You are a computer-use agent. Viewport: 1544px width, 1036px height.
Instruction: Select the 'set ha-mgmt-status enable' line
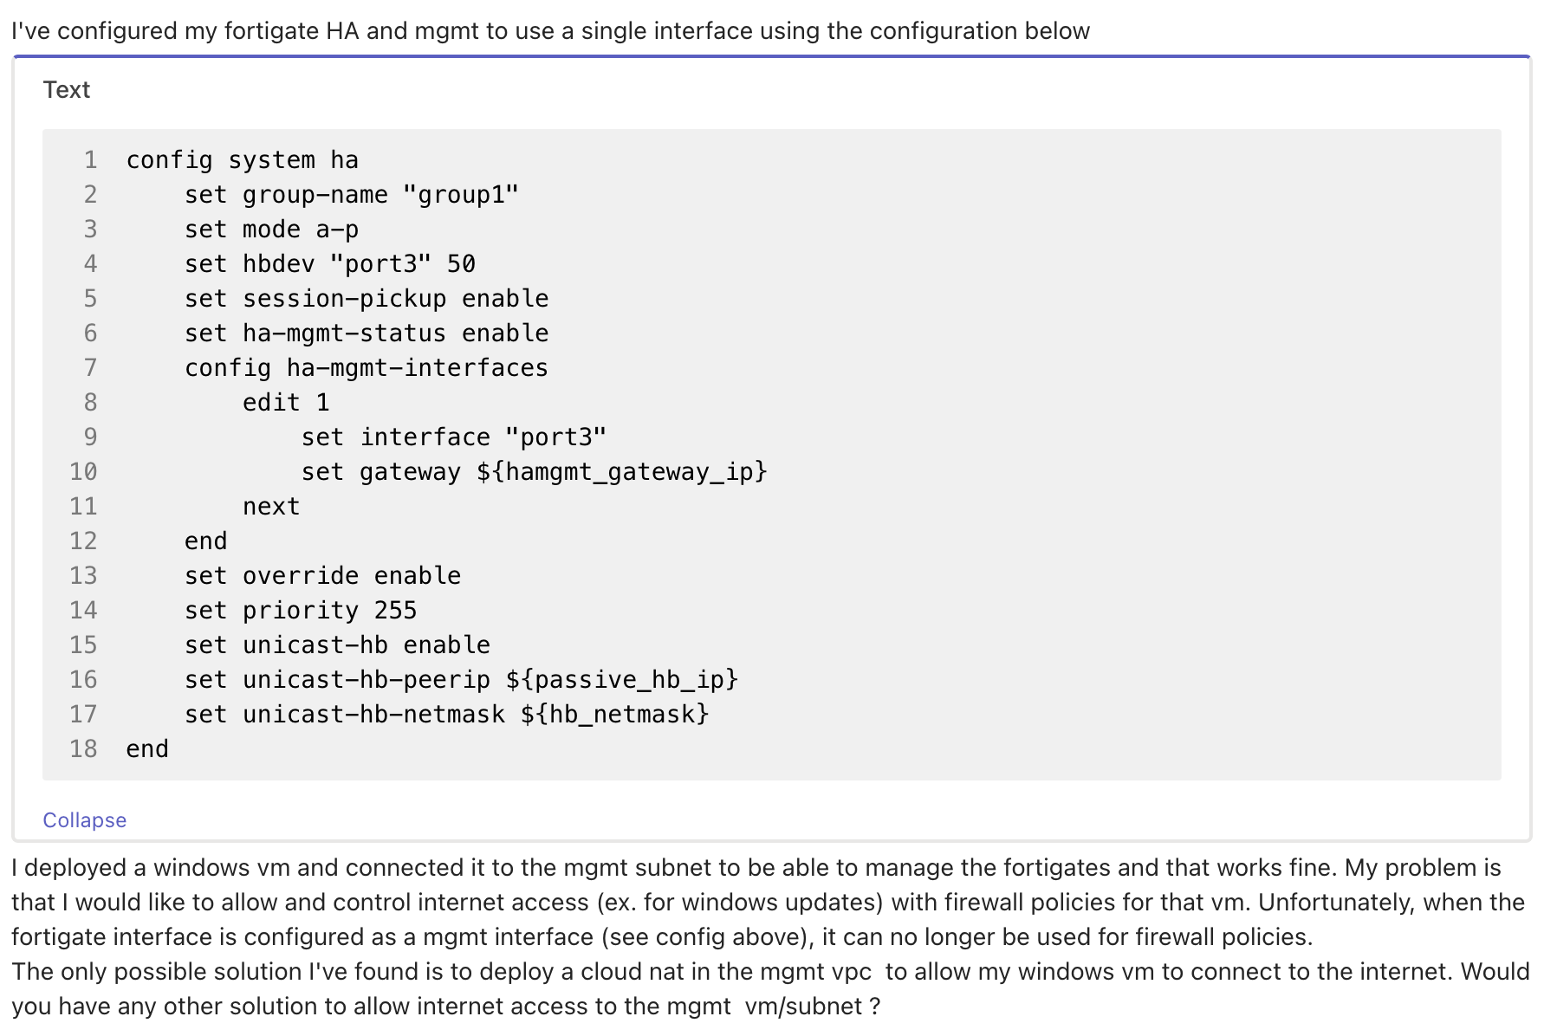(x=366, y=333)
